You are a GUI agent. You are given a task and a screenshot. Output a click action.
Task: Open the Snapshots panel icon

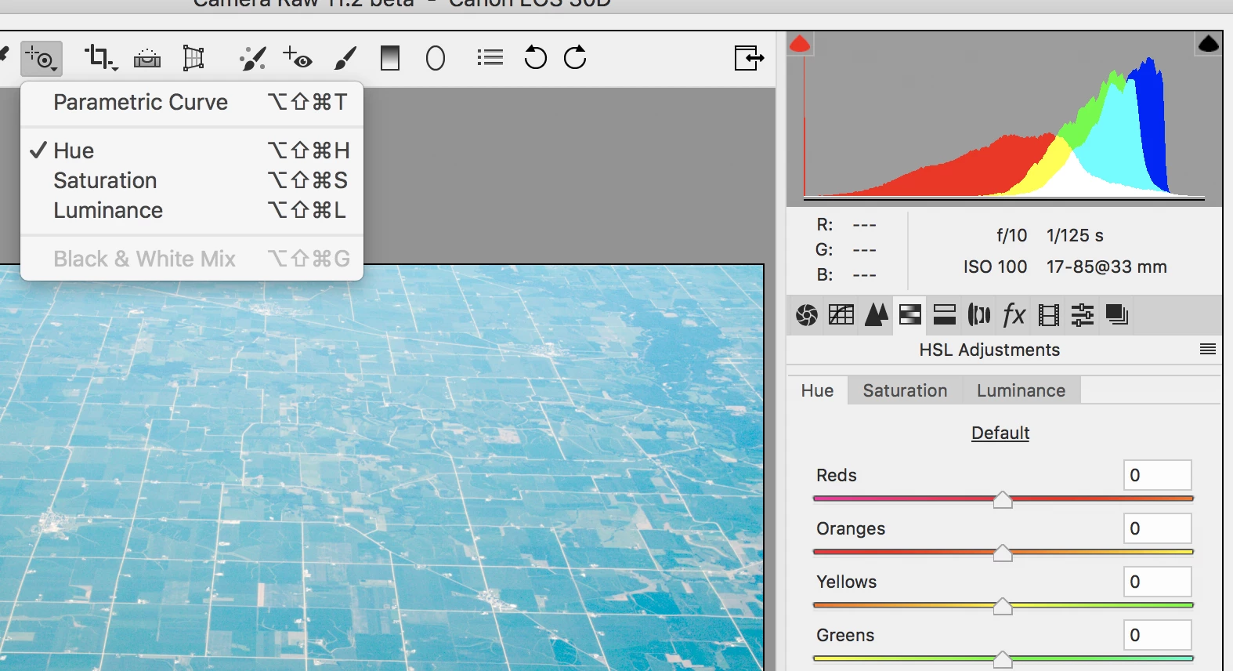[x=1117, y=315]
